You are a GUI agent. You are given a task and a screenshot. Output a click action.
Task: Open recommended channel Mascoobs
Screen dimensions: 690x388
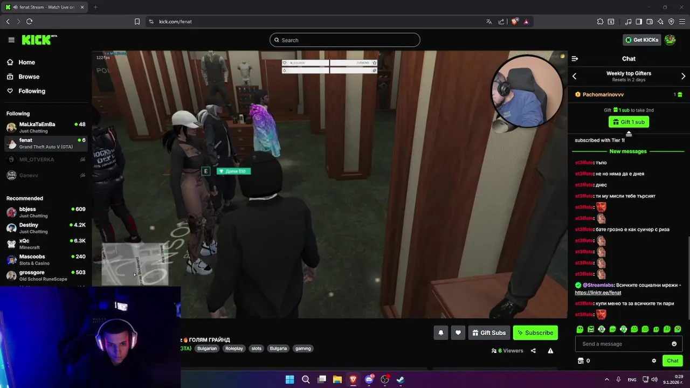click(46, 260)
